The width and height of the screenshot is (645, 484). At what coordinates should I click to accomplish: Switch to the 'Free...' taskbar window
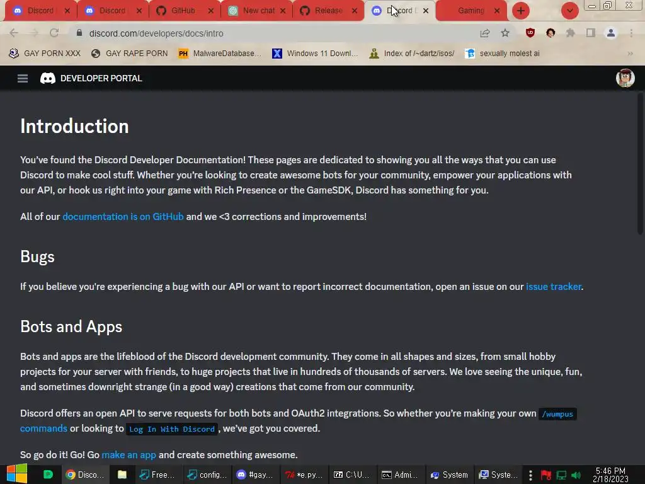pos(158,475)
